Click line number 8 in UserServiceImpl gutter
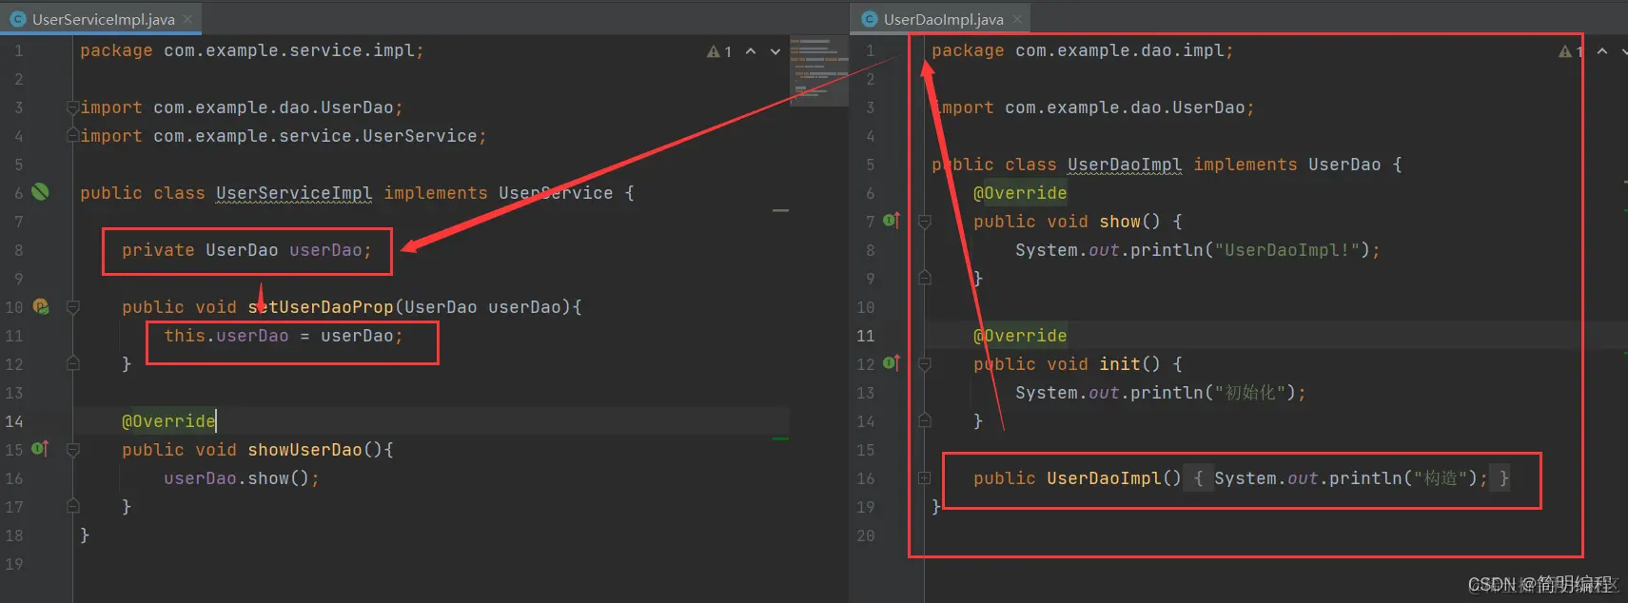The width and height of the screenshot is (1628, 603). [x=18, y=250]
